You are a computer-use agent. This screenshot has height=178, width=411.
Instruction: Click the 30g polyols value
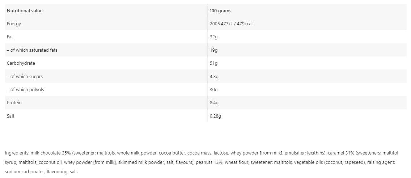coord(213,89)
